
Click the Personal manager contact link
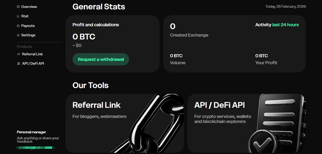click(35, 147)
